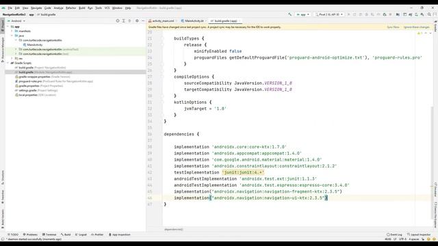This screenshot has height=246, width=438.
Task: Open the Terminal tool window
Action: point(49,234)
